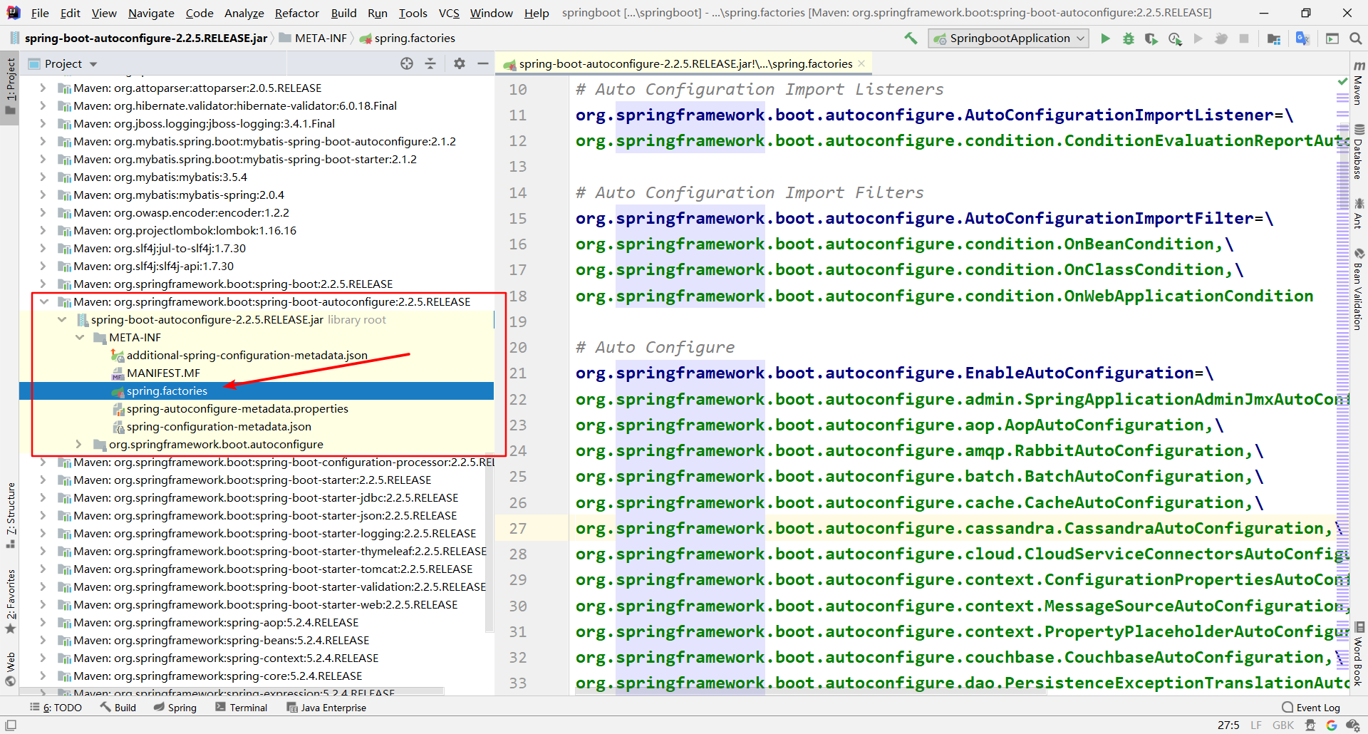The image size is (1368, 734).
Task: Collapse the spring-boot-autoconfigure:2.2.5.RELEASE Maven node
Action: (x=43, y=302)
